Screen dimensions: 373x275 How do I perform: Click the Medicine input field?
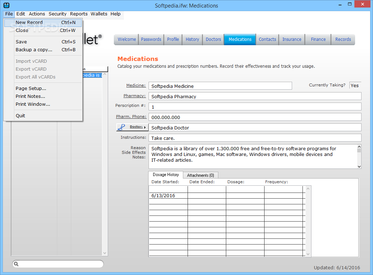click(220, 86)
